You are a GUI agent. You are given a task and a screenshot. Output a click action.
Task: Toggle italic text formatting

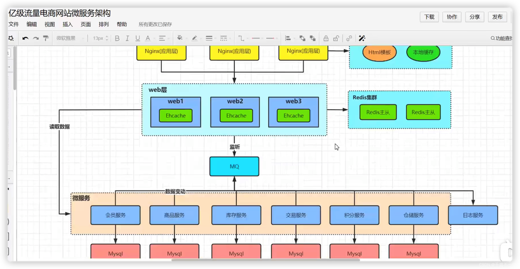tap(127, 39)
